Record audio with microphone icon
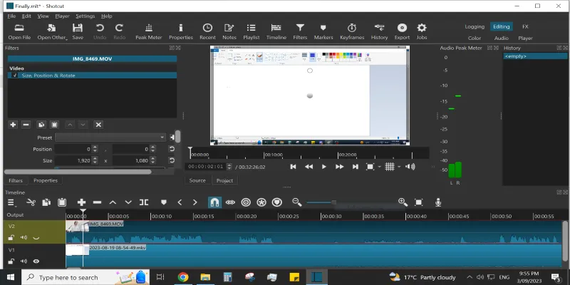Image resolution: width=570 pixels, height=285 pixels. click(438, 202)
